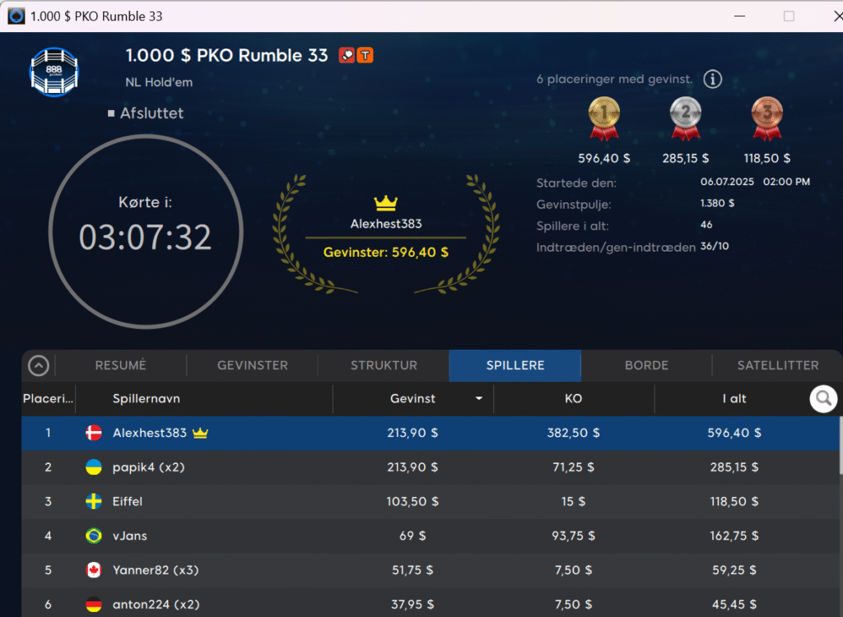Collapse the tournament header with the chevron button
This screenshot has height=617, width=843.
(39, 366)
